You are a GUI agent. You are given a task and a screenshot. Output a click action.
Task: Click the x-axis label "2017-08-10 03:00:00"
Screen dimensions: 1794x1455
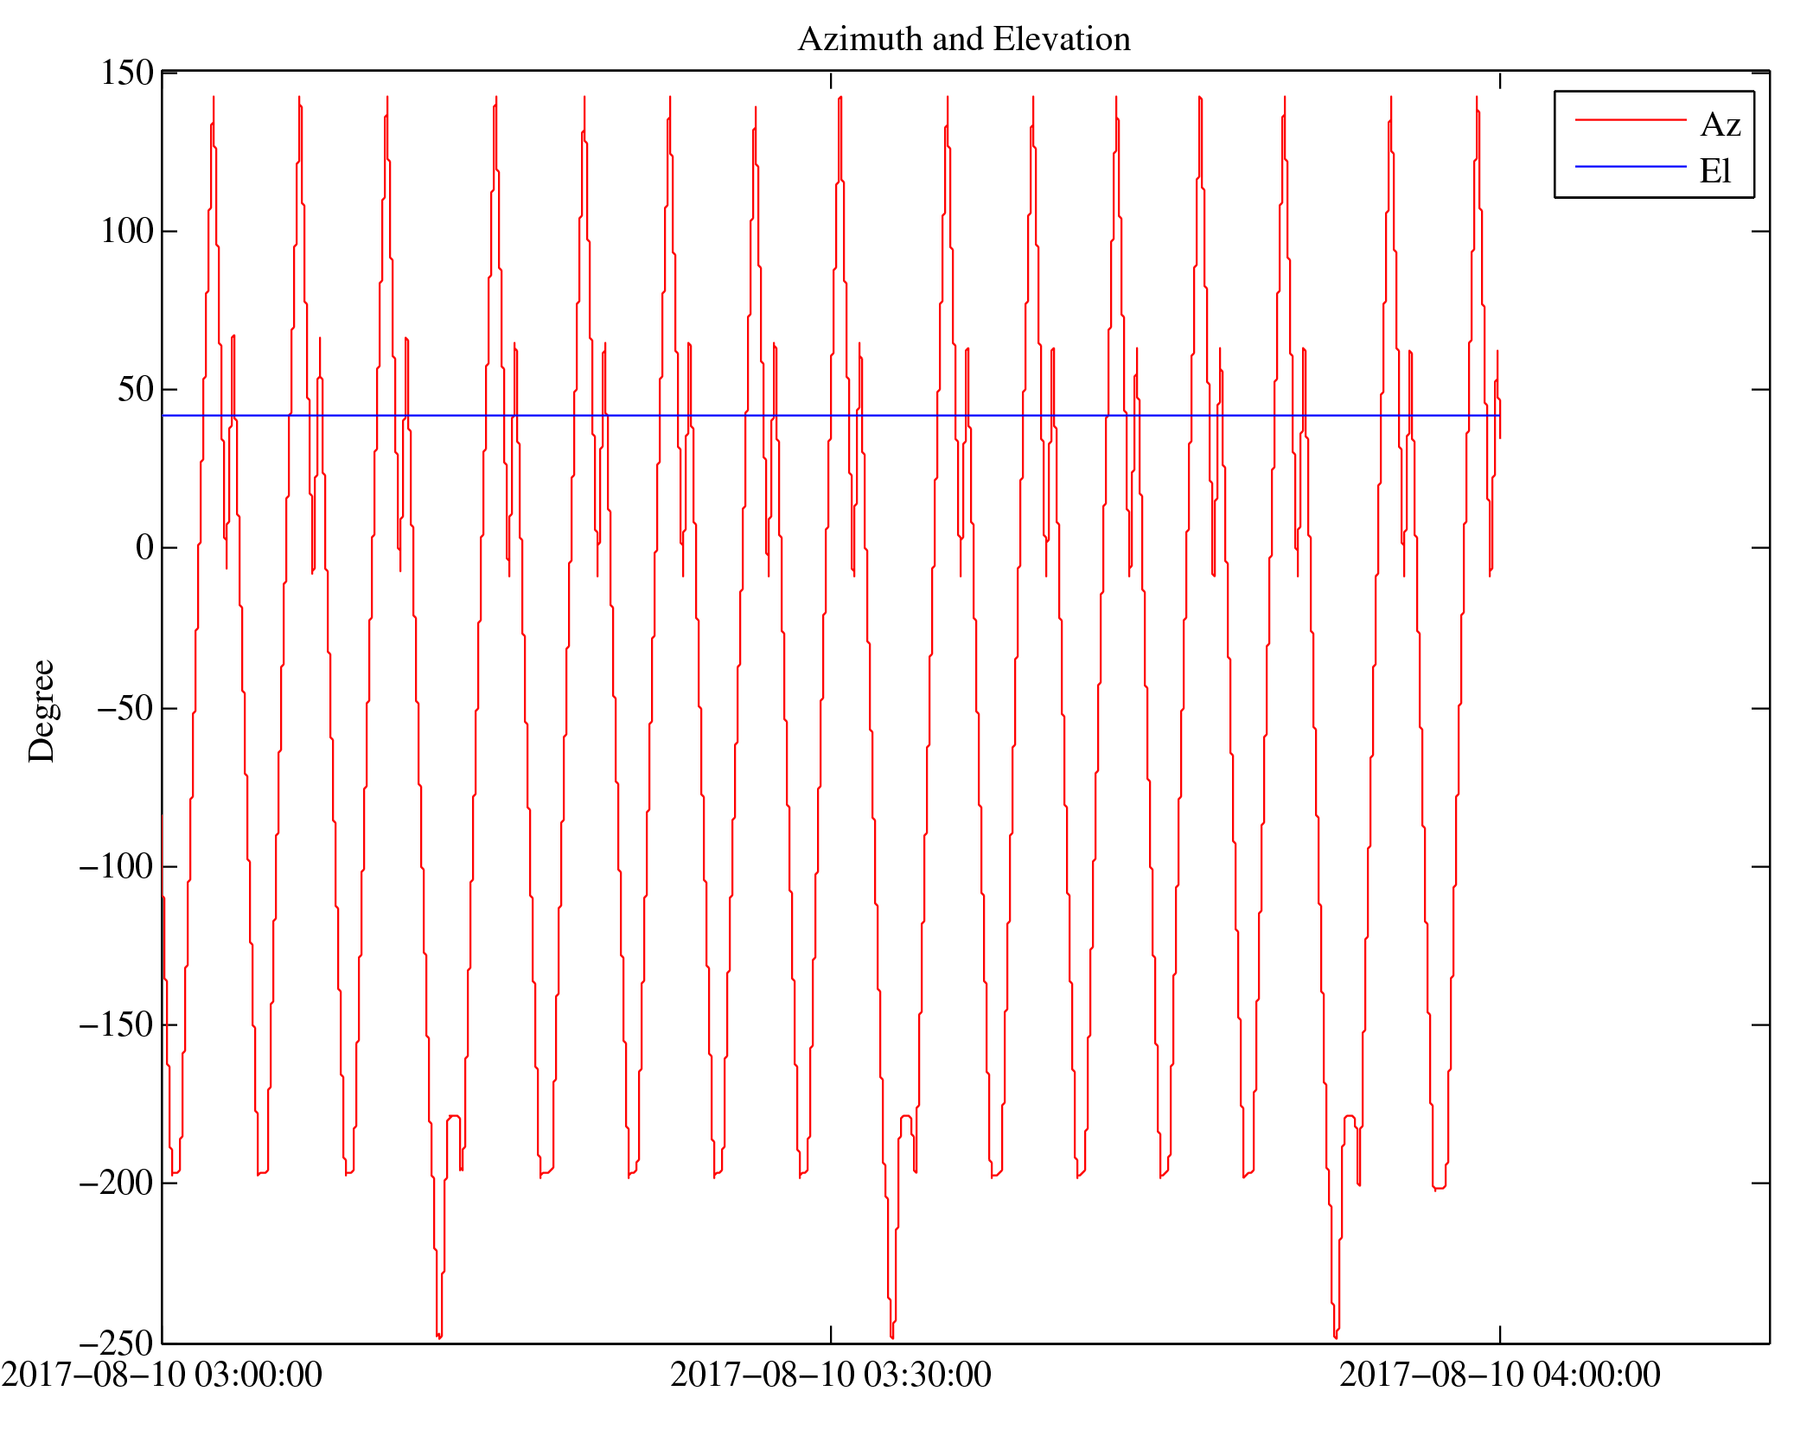162,1374
